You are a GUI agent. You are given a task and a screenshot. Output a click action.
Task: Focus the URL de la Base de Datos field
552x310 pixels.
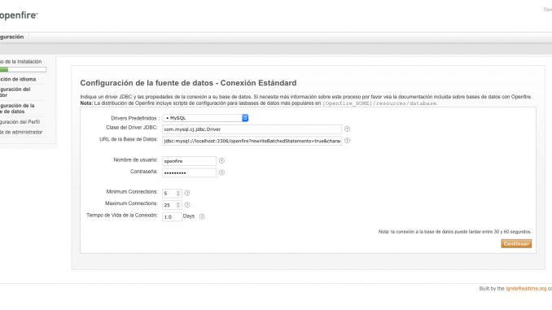click(252, 141)
